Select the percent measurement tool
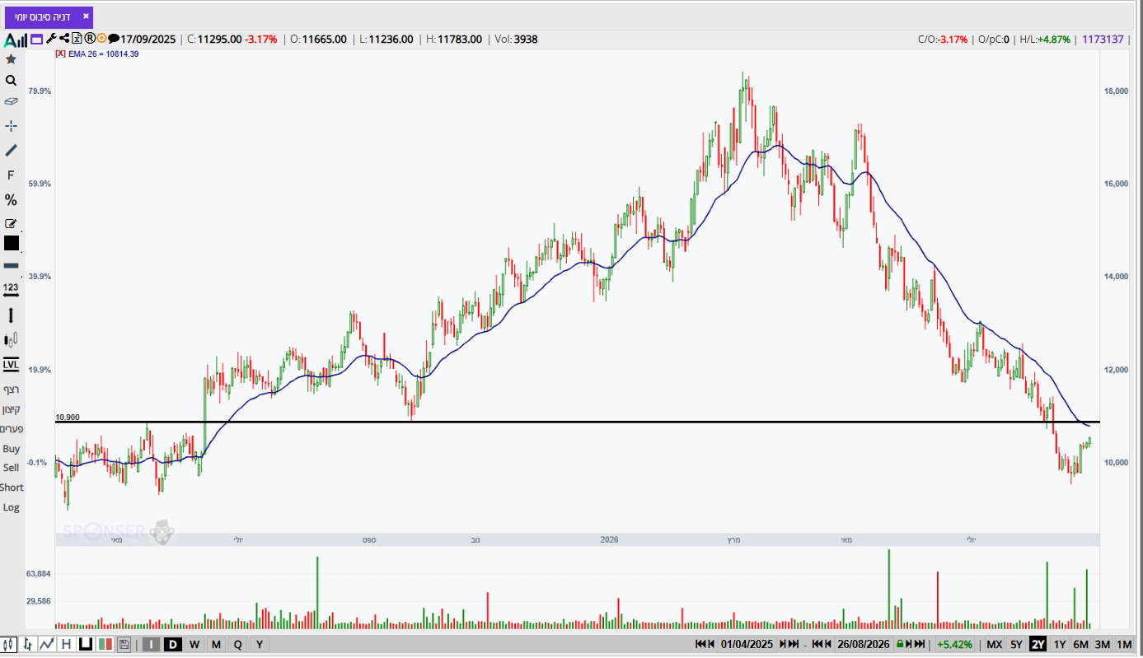This screenshot has width=1143, height=658. point(11,200)
